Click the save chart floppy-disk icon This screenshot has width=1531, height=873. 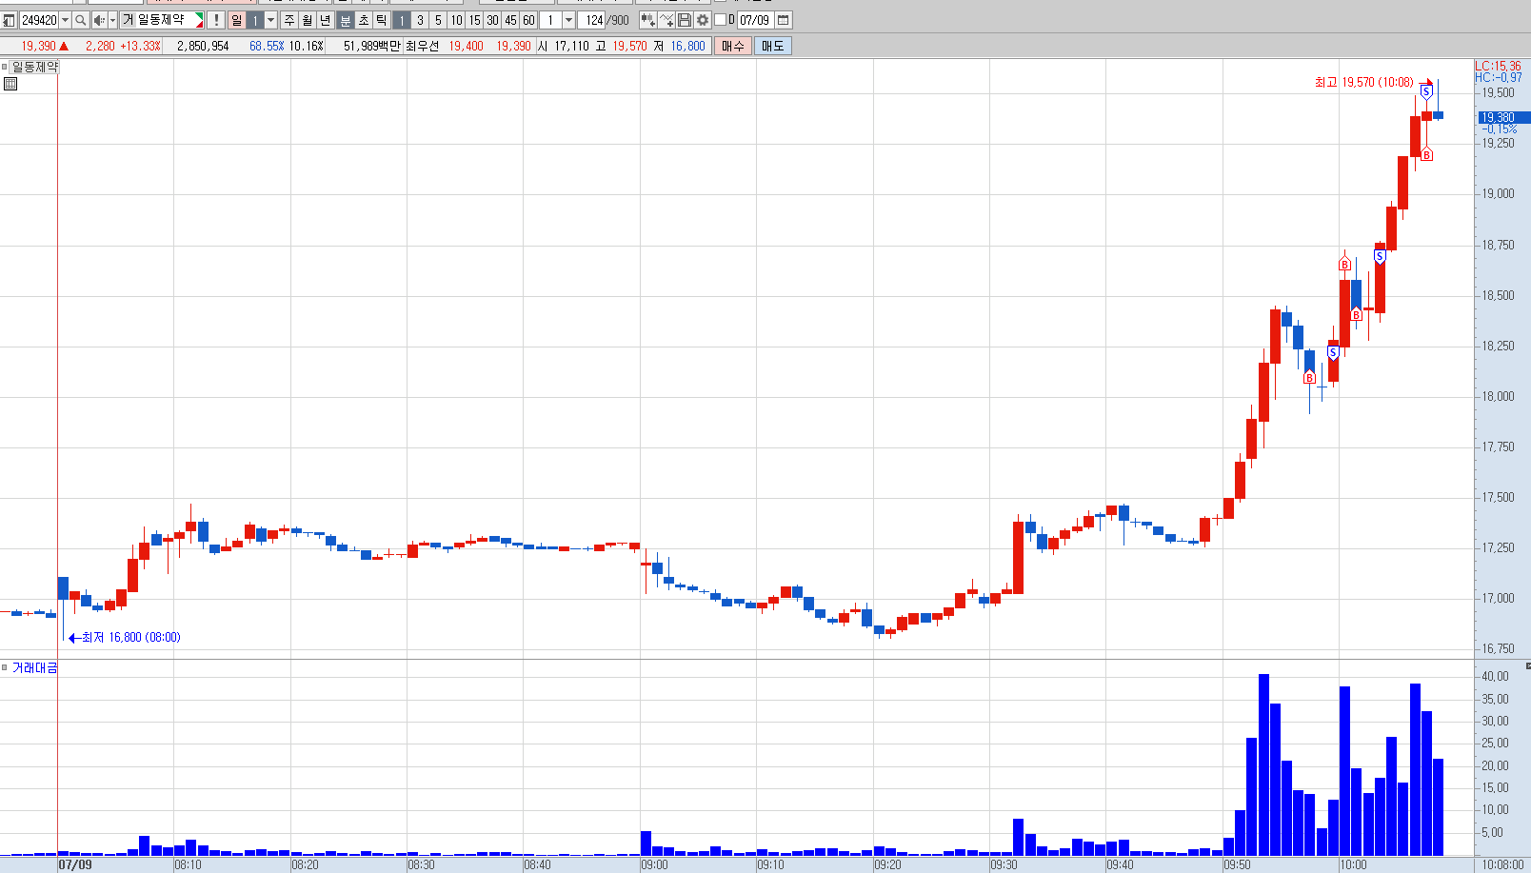(x=685, y=20)
